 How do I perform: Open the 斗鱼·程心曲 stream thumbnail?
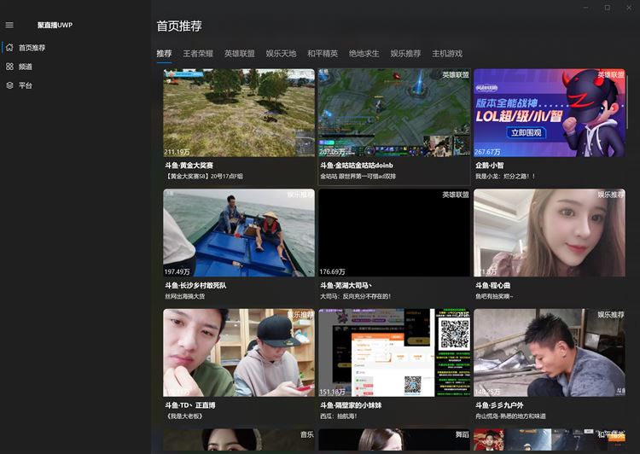pos(550,233)
